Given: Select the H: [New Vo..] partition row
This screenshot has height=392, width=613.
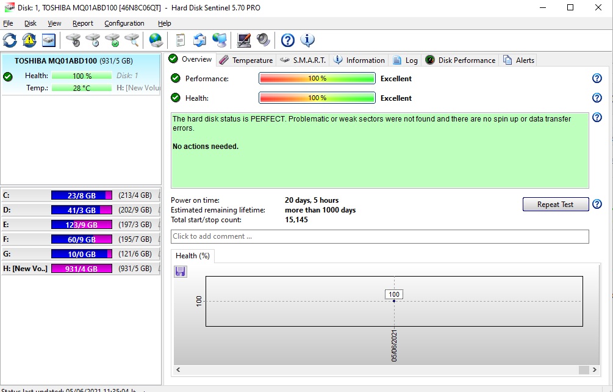Looking at the screenshot, I should [x=81, y=269].
